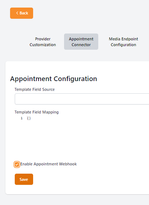Click the left chevron icon beside Back
The image size is (149, 205).
pos(17,13)
